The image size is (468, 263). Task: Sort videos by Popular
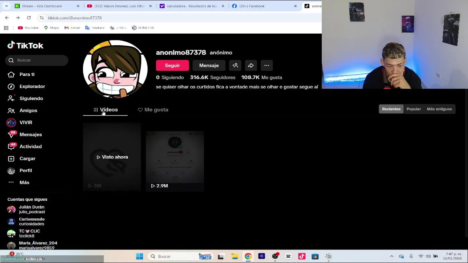click(414, 109)
